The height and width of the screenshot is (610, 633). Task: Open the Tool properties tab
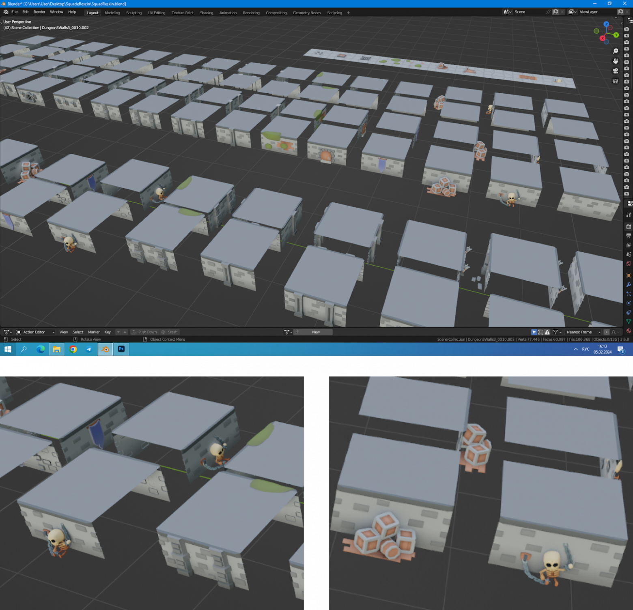tap(629, 215)
